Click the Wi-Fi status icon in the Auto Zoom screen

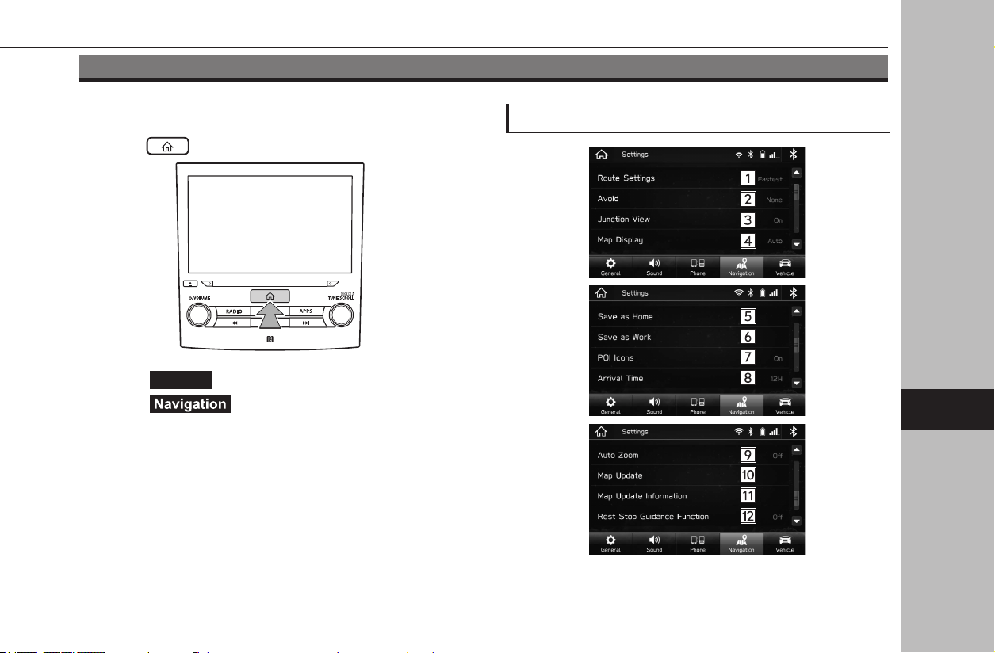pyautogui.click(x=739, y=432)
